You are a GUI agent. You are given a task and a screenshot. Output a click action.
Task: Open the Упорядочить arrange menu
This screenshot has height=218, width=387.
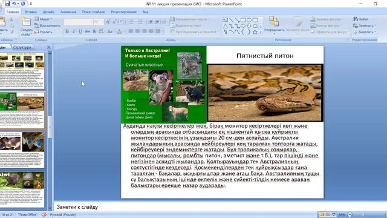(x=274, y=25)
